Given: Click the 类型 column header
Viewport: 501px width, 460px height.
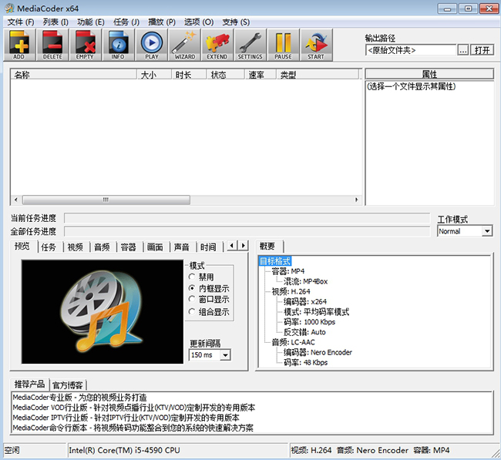Looking at the screenshot, I should point(318,75).
